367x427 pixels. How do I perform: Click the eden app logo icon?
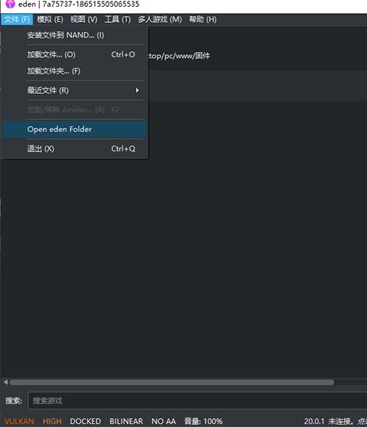(10, 4)
